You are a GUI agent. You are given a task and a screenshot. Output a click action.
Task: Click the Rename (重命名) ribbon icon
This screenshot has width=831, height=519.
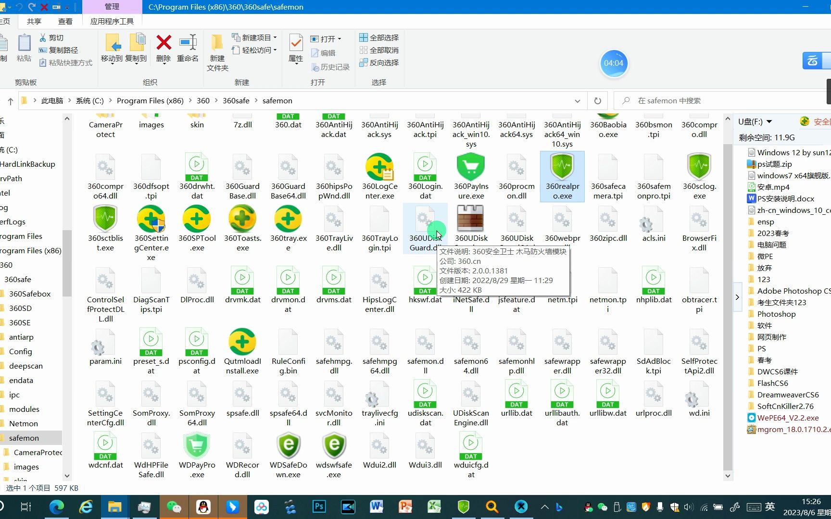pos(188,48)
